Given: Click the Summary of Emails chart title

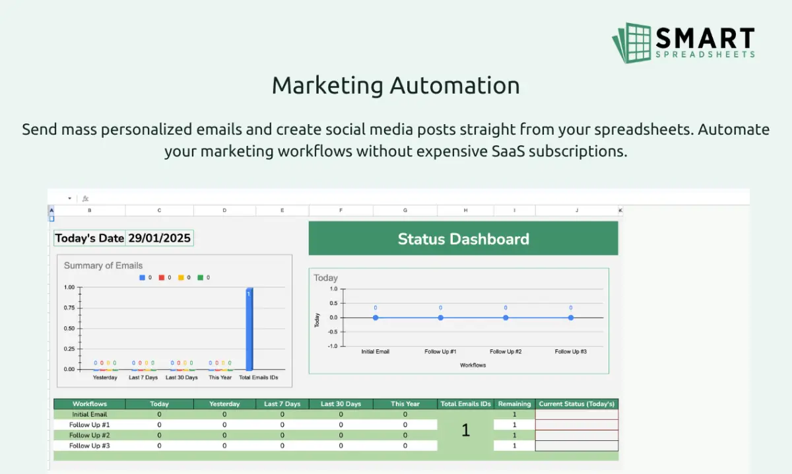Looking at the screenshot, I should (103, 265).
